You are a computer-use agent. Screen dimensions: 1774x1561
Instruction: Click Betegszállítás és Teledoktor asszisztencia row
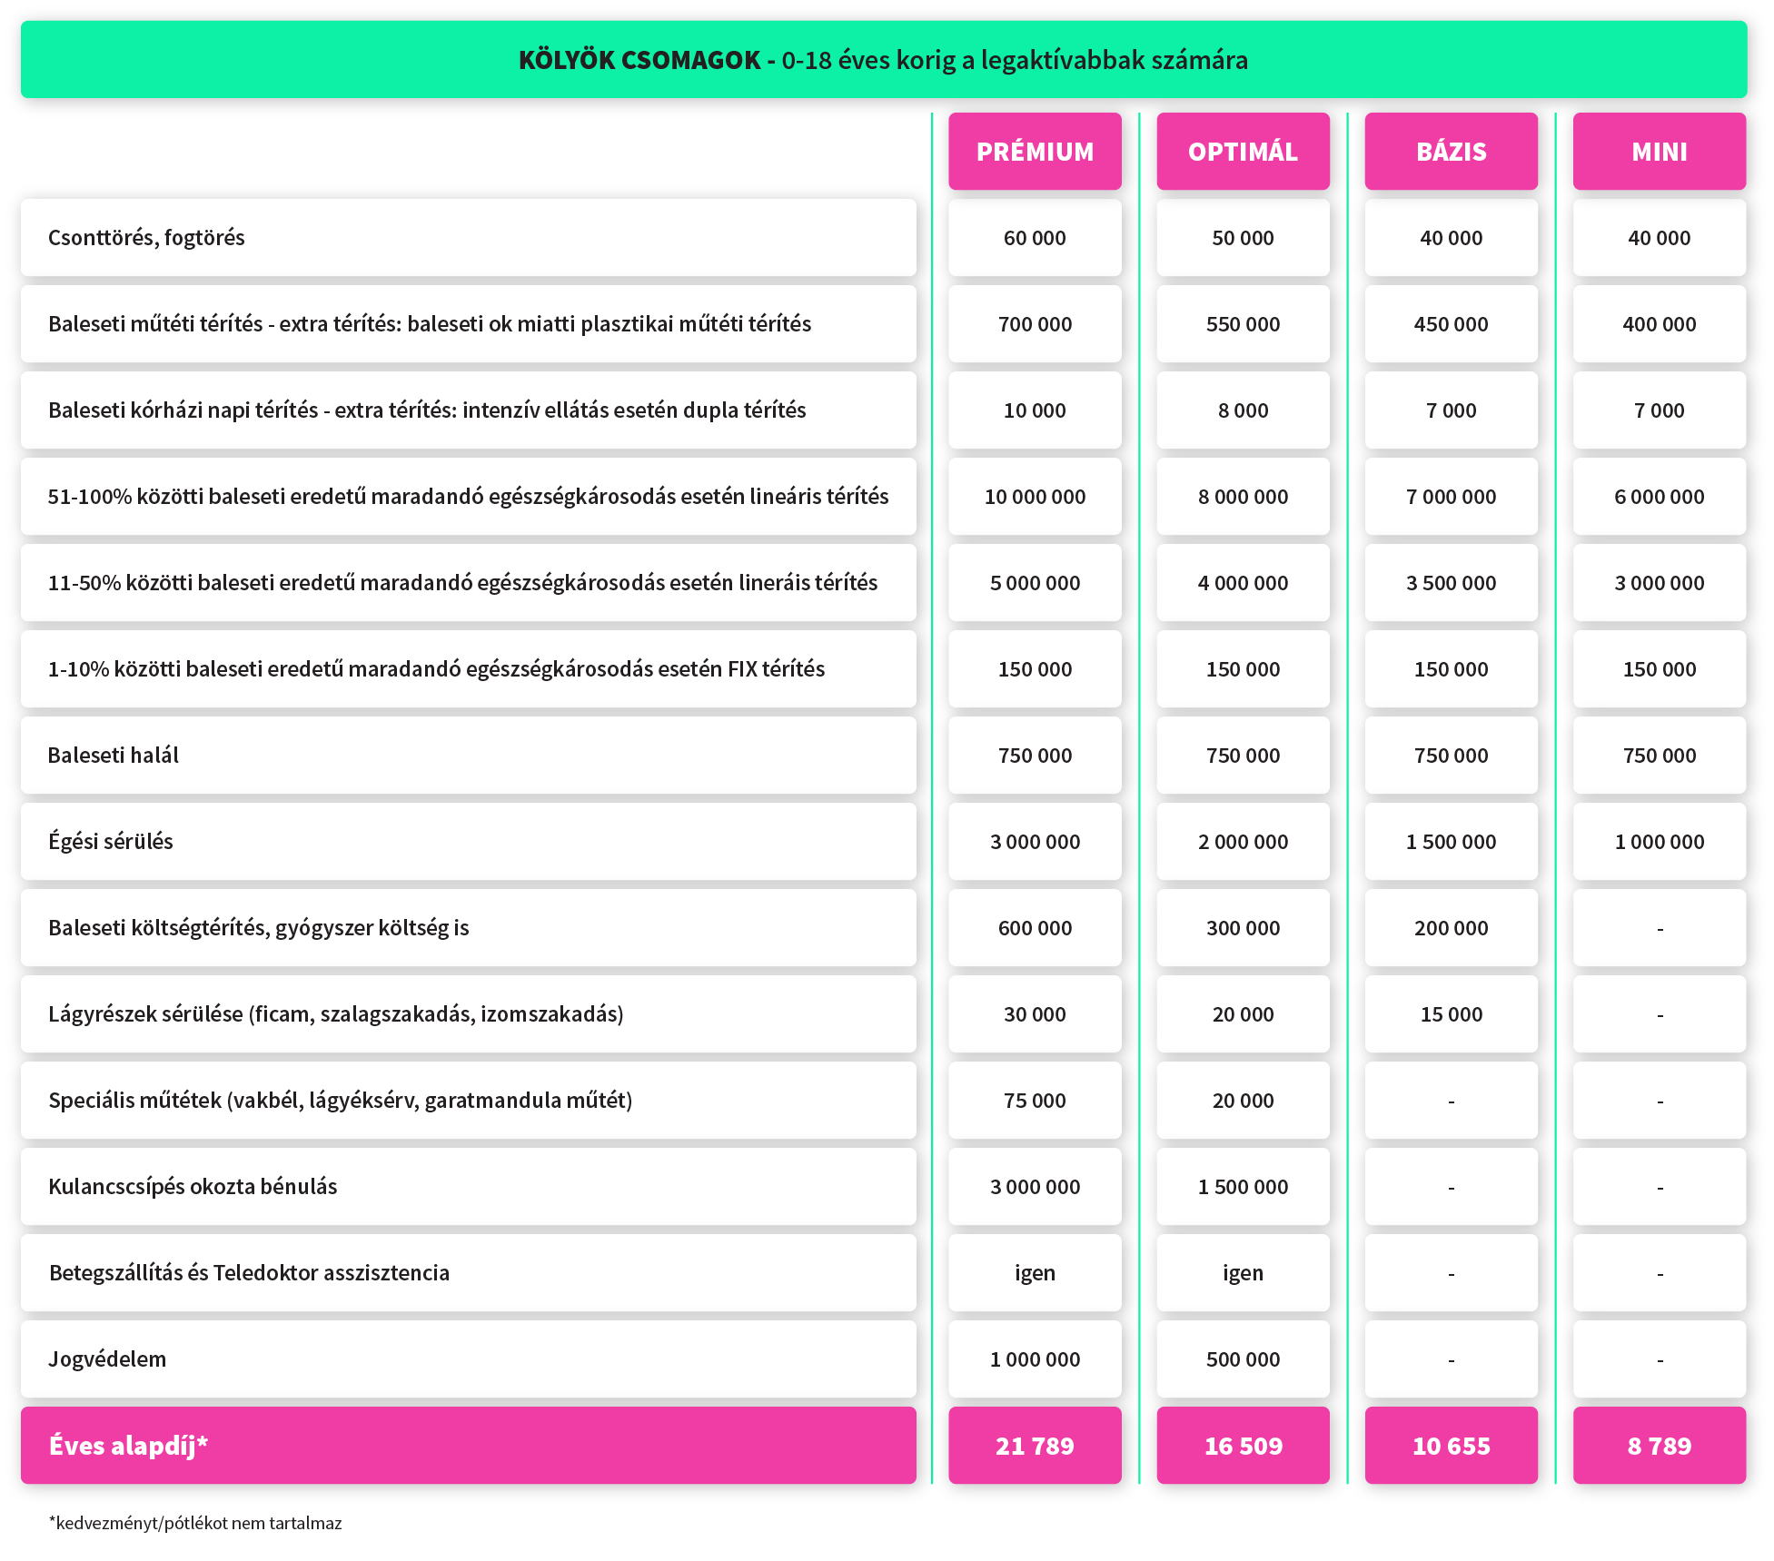(249, 1273)
